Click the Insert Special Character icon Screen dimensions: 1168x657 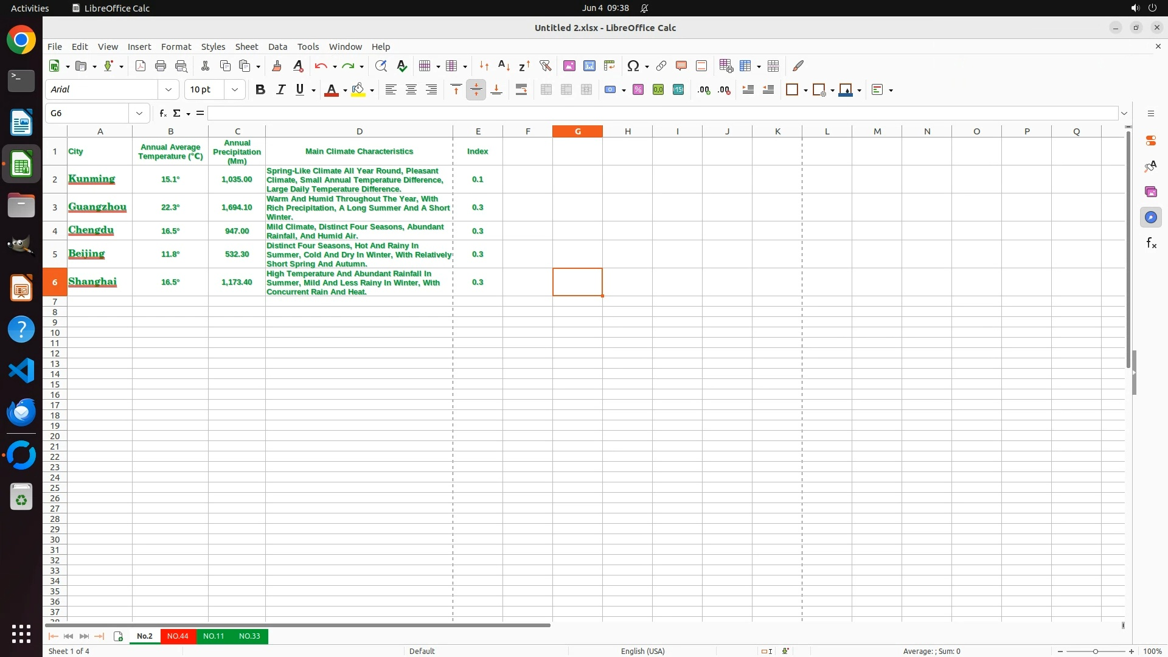(633, 66)
